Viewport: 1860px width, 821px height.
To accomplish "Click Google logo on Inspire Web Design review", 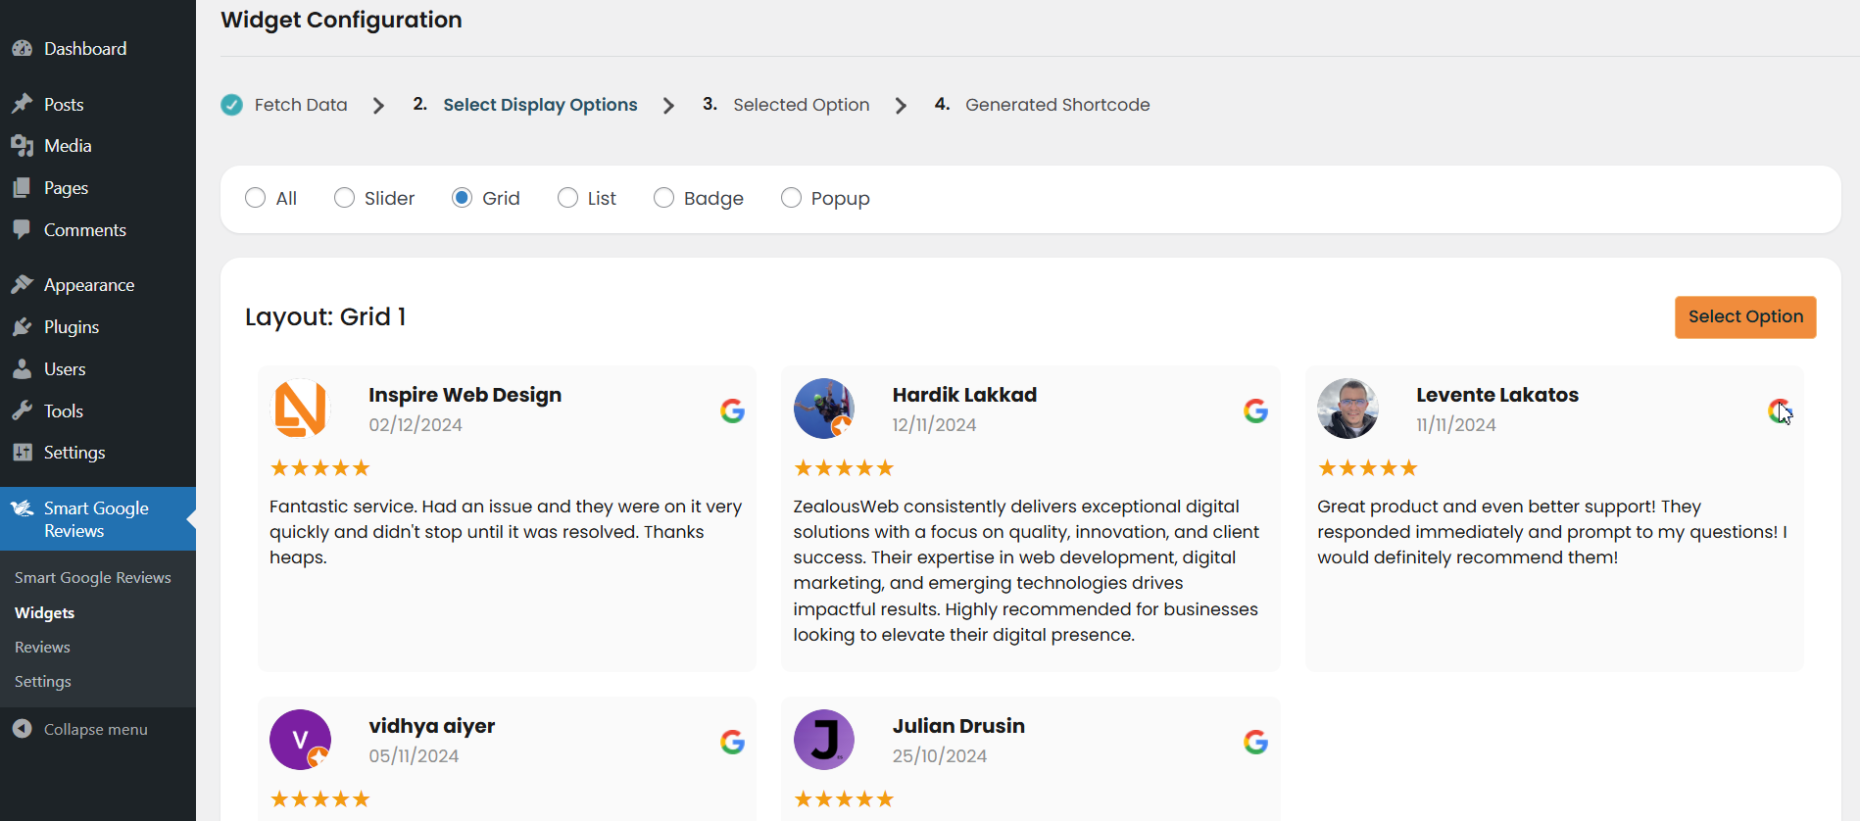I will point(732,410).
